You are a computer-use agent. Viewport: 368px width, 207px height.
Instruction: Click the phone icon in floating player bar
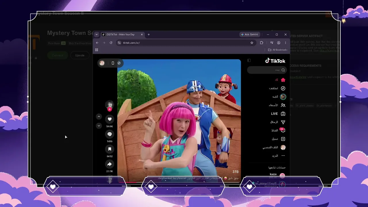click(x=113, y=63)
